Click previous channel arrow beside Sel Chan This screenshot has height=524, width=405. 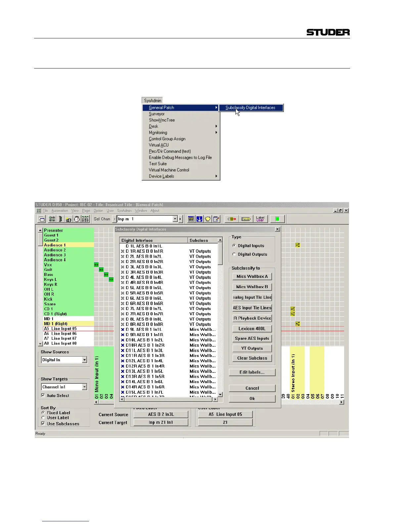coord(114,219)
